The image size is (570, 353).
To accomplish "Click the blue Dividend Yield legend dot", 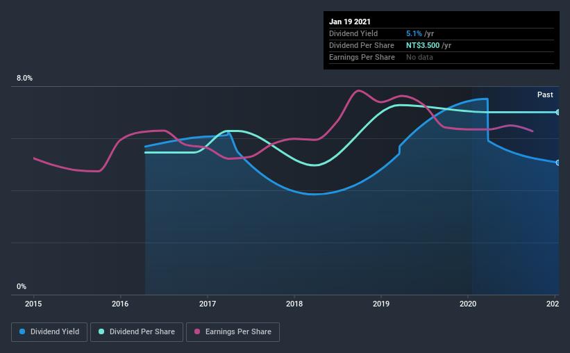I will (x=22, y=331).
